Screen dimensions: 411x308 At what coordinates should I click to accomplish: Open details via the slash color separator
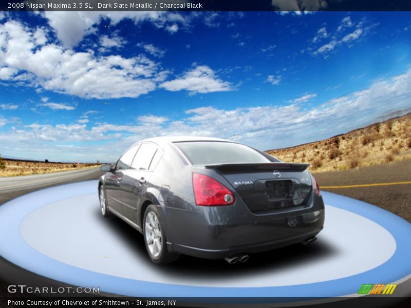coord(156,6)
